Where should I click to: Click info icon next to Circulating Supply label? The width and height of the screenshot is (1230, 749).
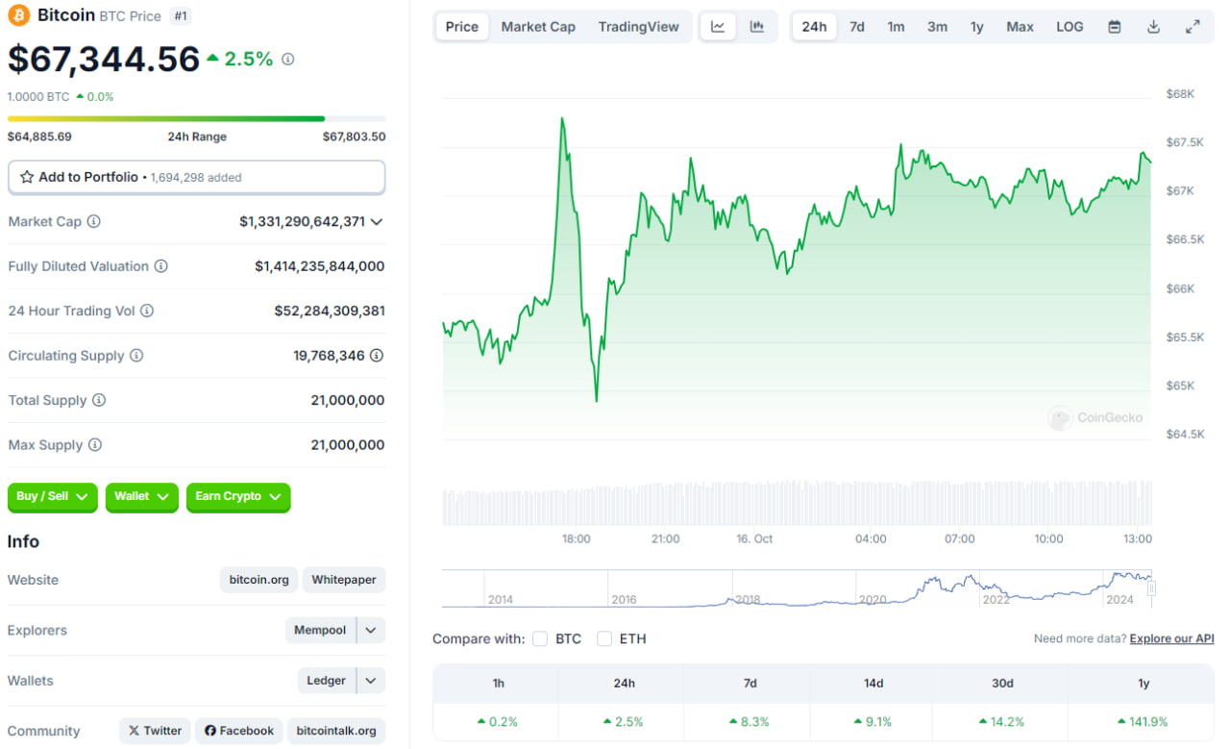[x=136, y=356]
